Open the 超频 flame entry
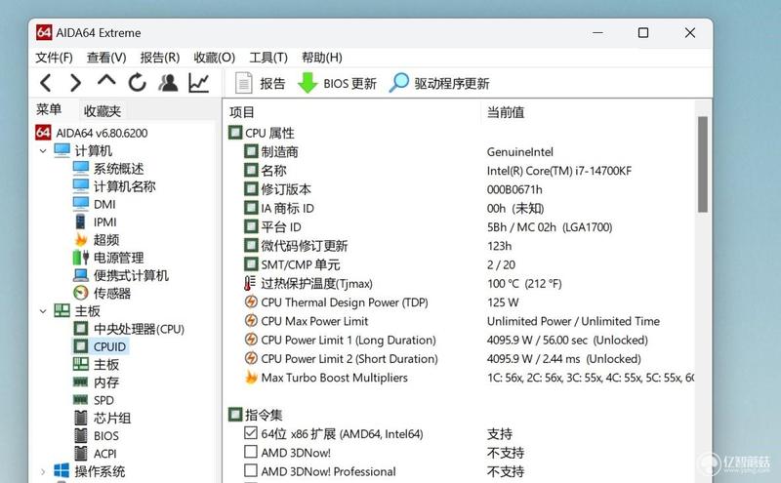Screen dimensions: 781x483 click(97, 240)
